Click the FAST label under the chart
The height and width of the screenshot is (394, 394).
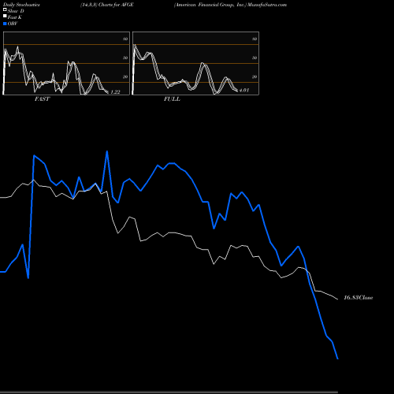tap(42, 99)
